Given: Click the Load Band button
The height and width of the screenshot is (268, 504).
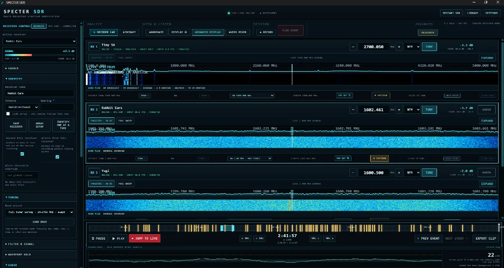Looking at the screenshot, I should coord(39,222).
